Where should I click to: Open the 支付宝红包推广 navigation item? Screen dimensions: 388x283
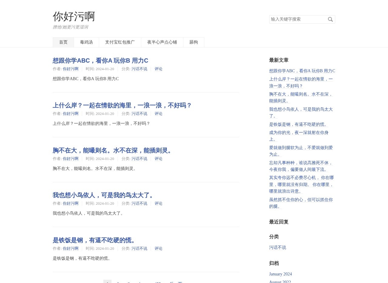pos(120,42)
